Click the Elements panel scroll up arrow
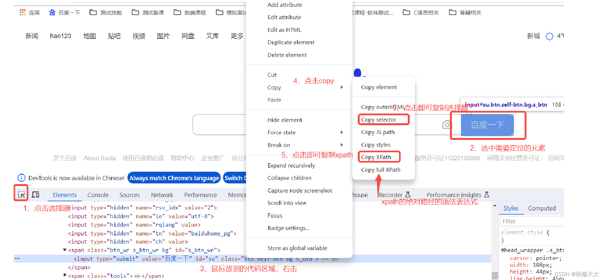Image resolution: width=604 pixels, height=280 pixels. coord(495,206)
